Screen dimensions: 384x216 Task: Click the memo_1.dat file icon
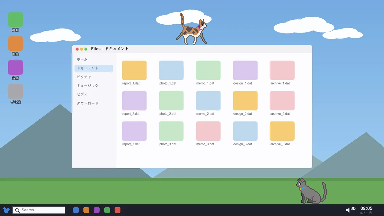pyautogui.click(x=208, y=70)
